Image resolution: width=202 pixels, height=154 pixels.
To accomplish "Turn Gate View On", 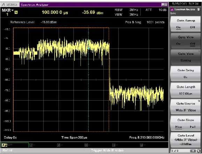I will 178,44.
